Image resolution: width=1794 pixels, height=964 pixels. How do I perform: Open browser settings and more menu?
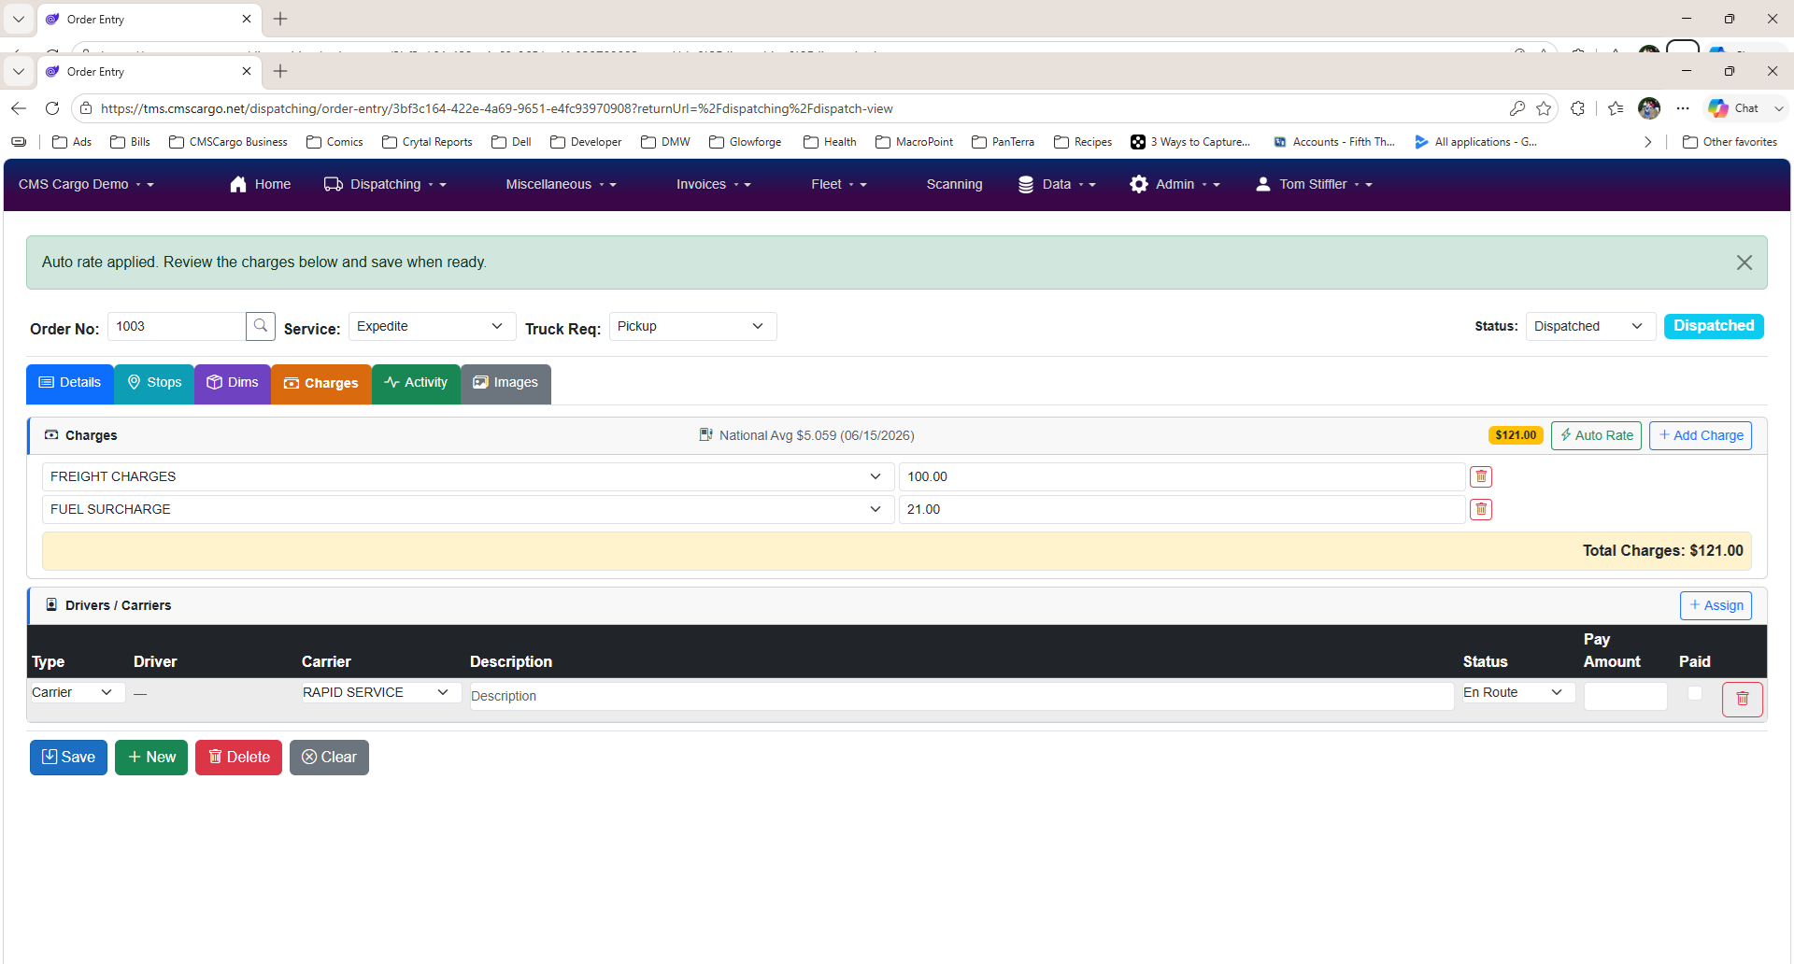coord(1683,108)
